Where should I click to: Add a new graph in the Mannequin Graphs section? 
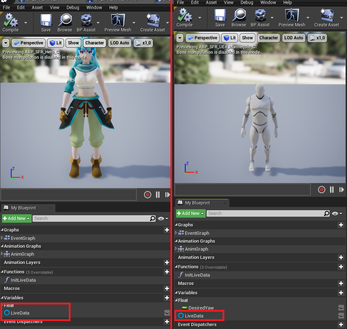click(x=341, y=225)
